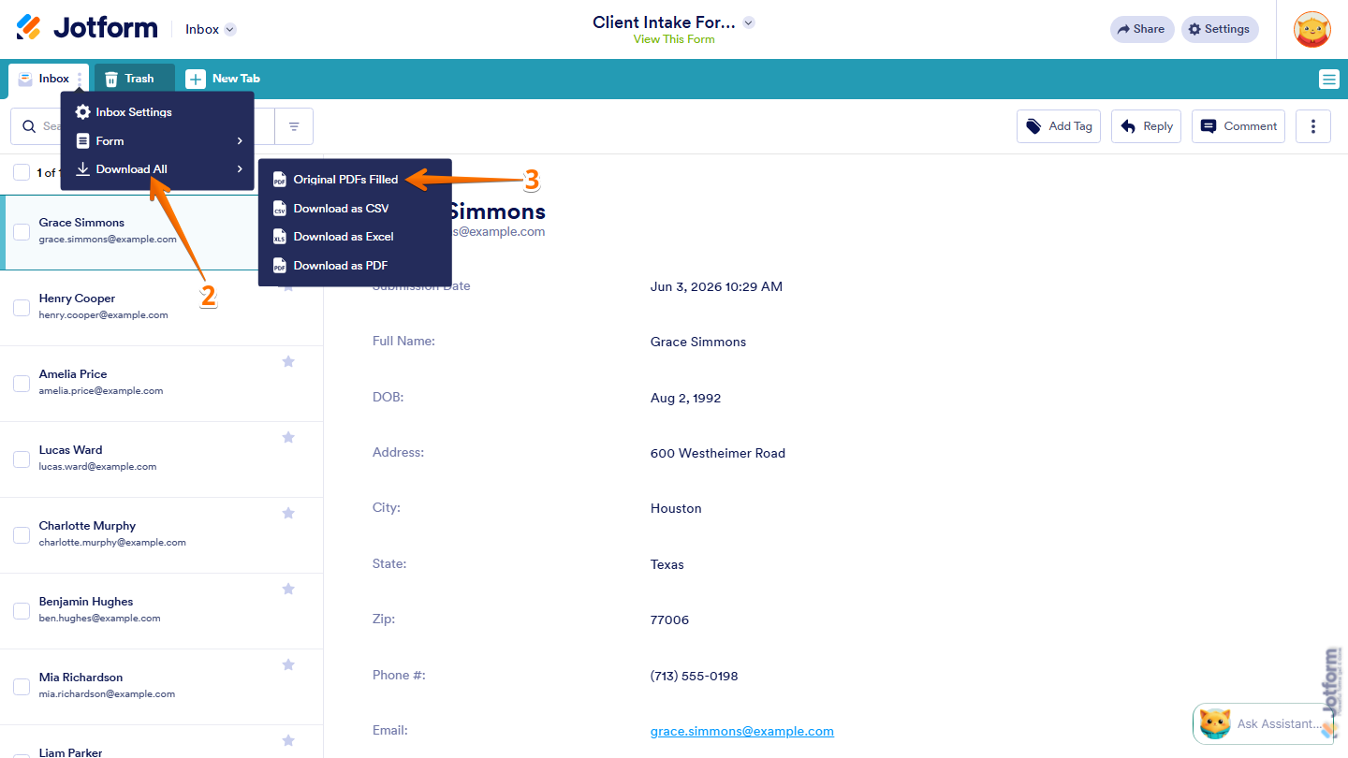Select Original PDFs Filled
Screen dimensions: 1348x758
pyautogui.click(x=355, y=180)
